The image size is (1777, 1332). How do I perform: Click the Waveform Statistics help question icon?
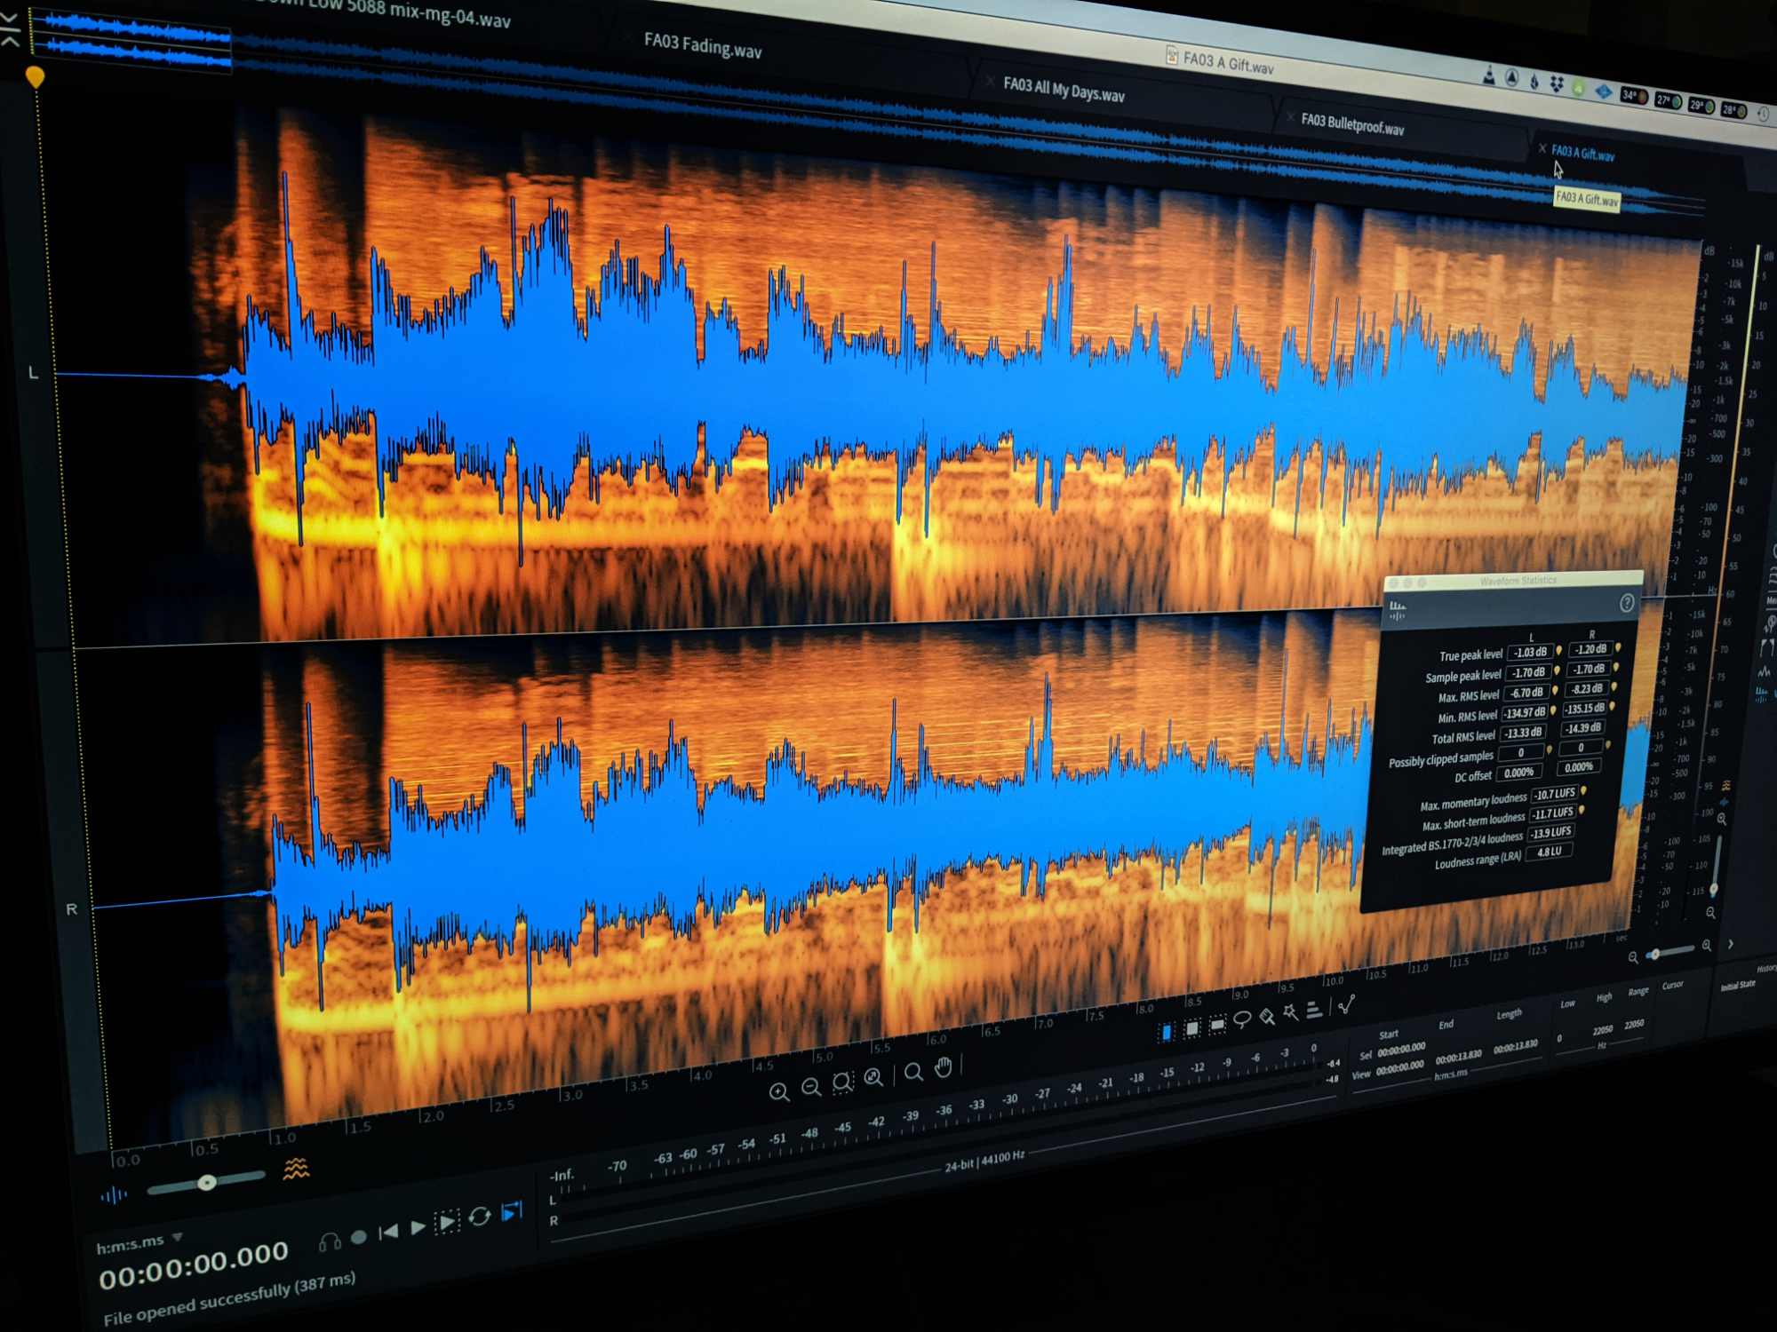1627,603
